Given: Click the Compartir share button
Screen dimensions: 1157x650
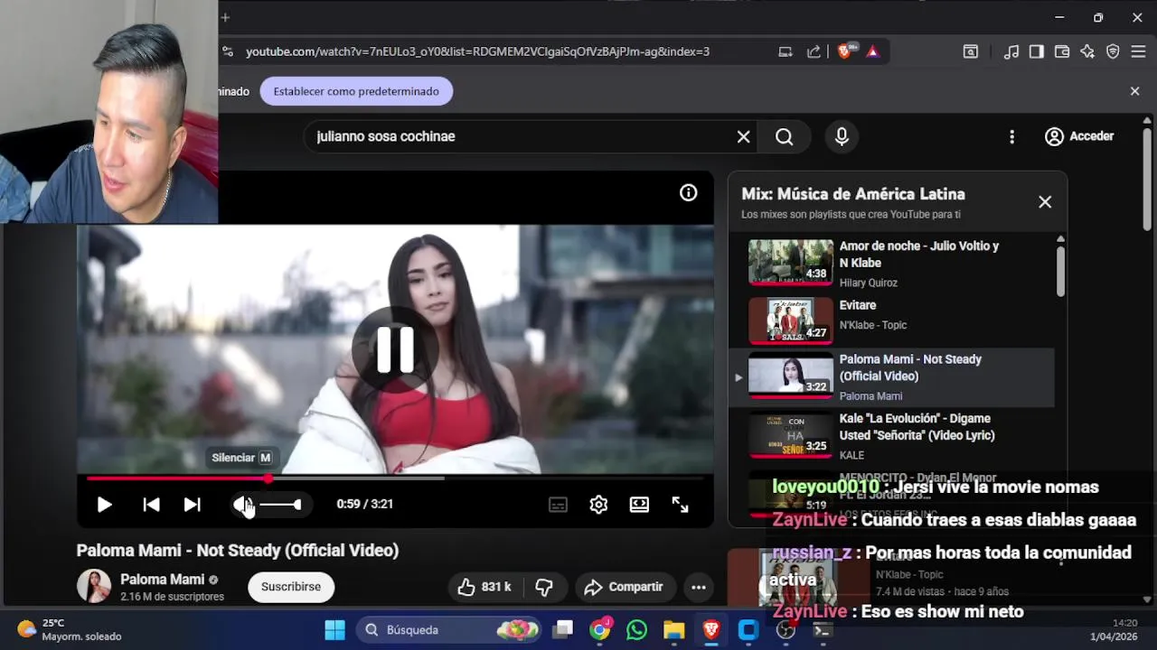Looking at the screenshot, I should point(624,587).
